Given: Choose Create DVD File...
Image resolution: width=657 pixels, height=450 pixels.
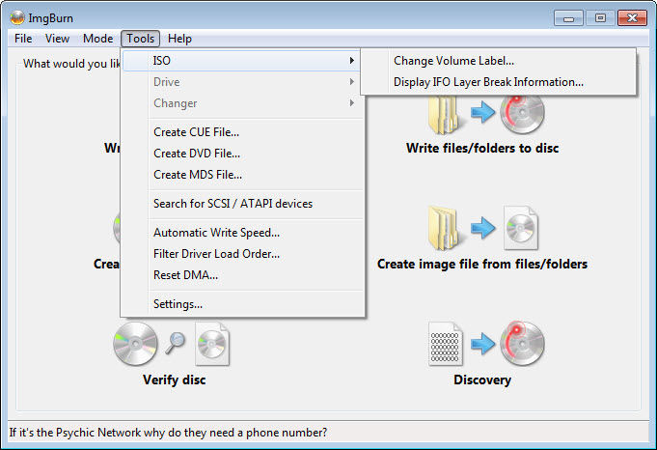Looking at the screenshot, I should pyautogui.click(x=242, y=154).
